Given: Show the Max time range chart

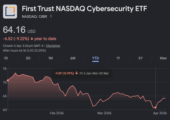Looking at the screenshot, I should 163,58.
